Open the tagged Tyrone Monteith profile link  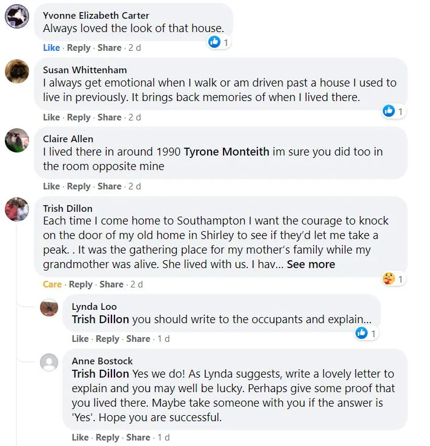pos(227,152)
